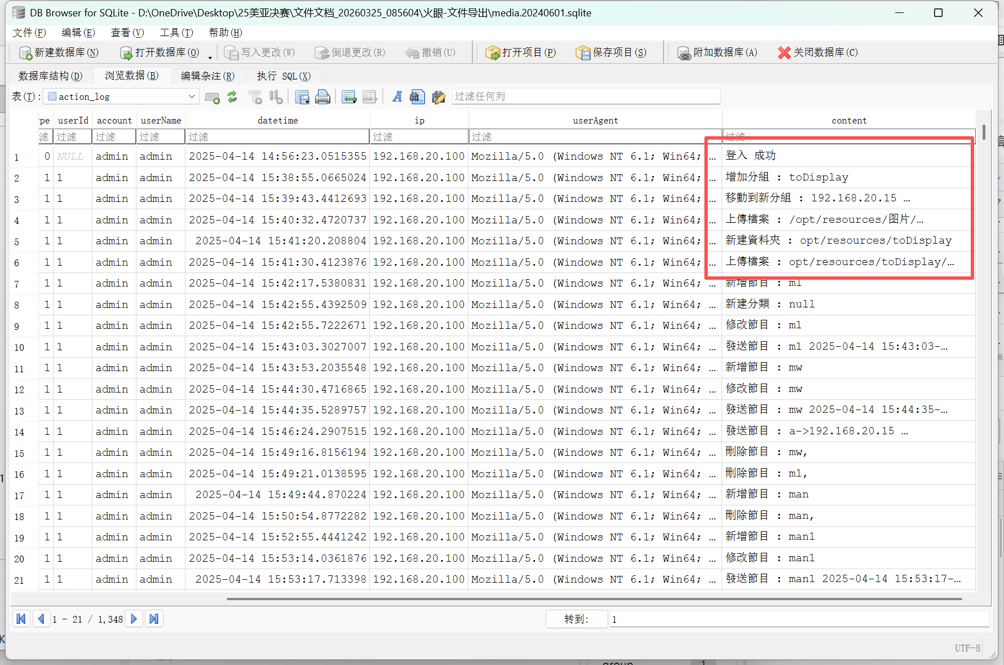The width and height of the screenshot is (1004, 665).
Task: Focus the filter box under datetime column
Action: (x=277, y=136)
